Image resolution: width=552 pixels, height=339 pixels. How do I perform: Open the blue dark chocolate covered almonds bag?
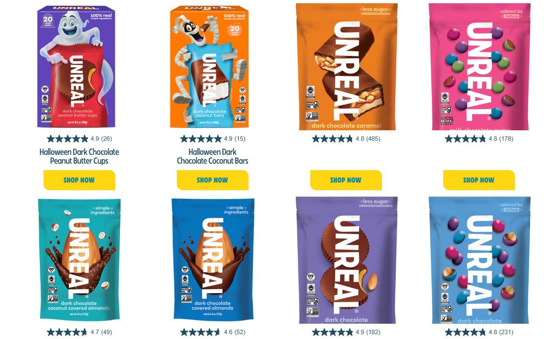pyautogui.click(x=213, y=259)
